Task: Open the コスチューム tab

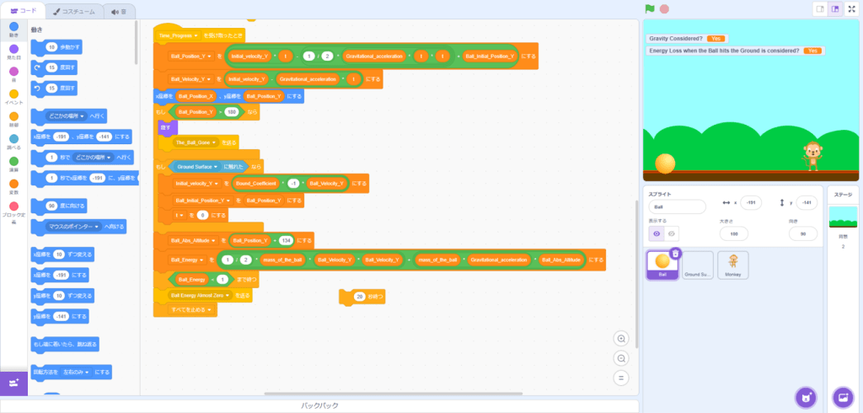Action: pos(72,11)
